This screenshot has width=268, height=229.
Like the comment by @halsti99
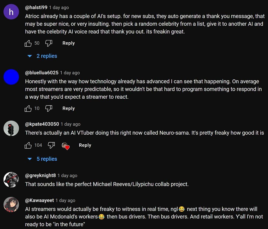coord(28,43)
